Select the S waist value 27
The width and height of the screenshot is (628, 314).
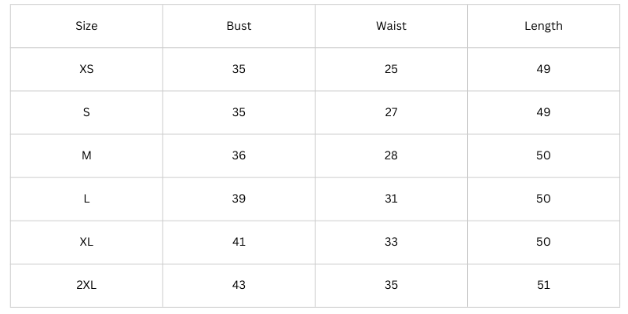(x=391, y=112)
